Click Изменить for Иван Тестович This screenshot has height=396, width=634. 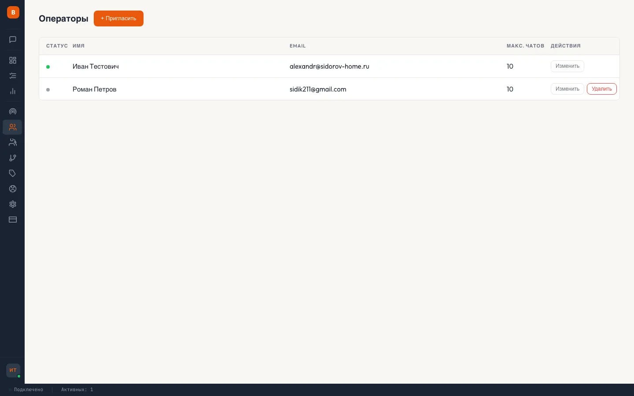point(567,66)
